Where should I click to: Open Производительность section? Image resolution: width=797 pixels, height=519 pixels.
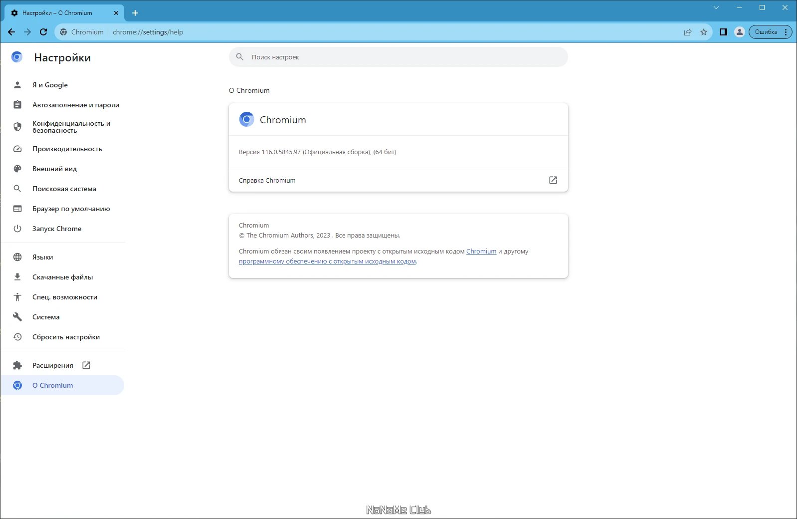(x=63, y=149)
